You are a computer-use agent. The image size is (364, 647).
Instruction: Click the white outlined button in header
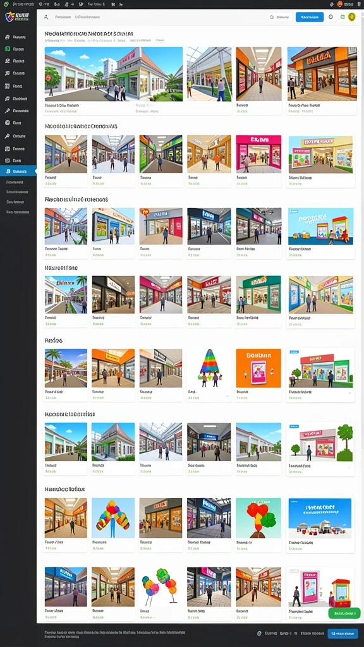280,17
